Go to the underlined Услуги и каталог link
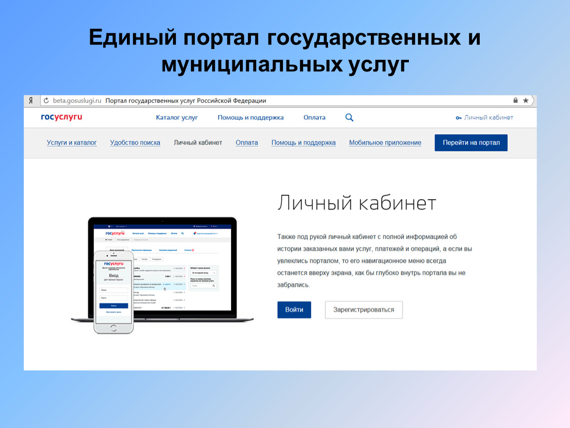The image size is (570, 428). tap(72, 143)
